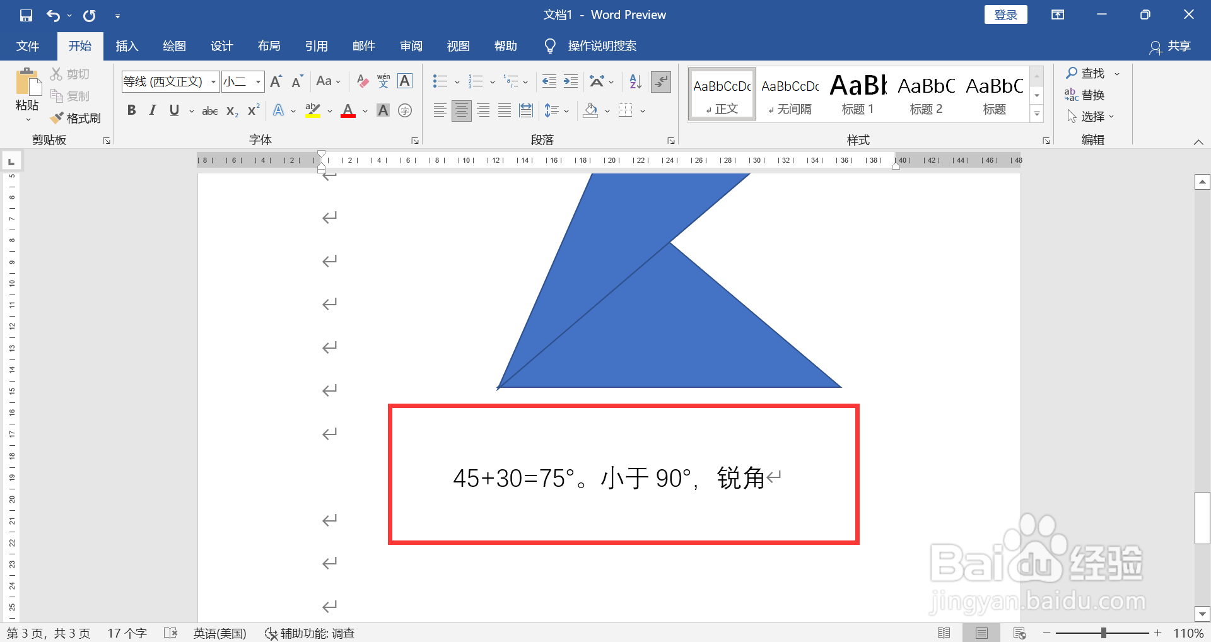Open the font size dropdown
1211x642 pixels.
tap(258, 81)
